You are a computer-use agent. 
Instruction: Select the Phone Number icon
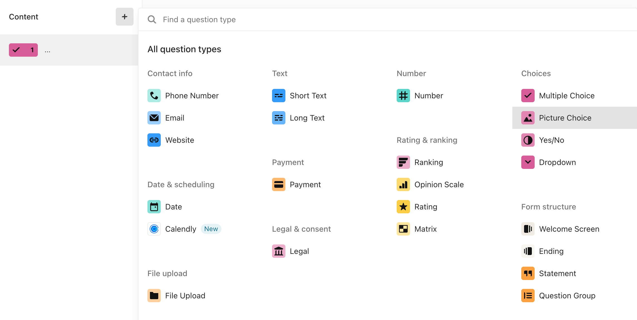coord(154,96)
